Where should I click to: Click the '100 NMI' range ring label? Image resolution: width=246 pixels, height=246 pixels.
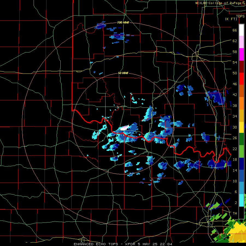123,22
